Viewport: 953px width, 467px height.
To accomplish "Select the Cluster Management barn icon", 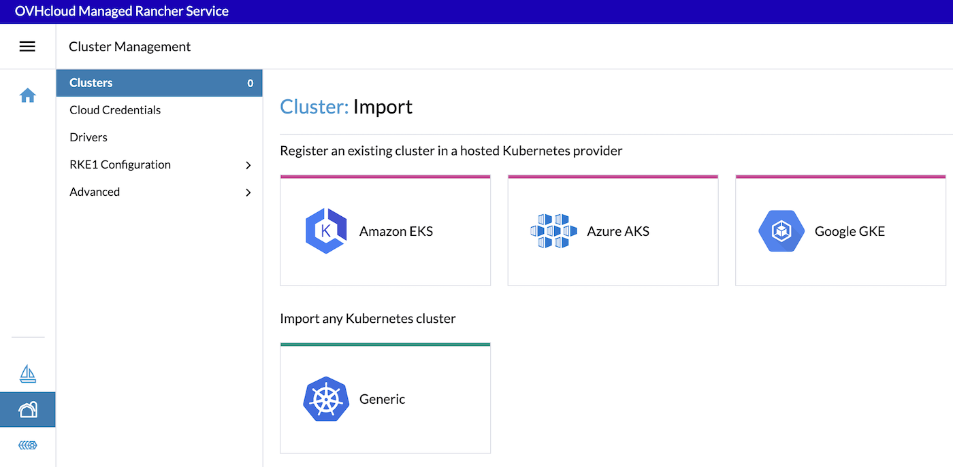I will [x=27, y=409].
